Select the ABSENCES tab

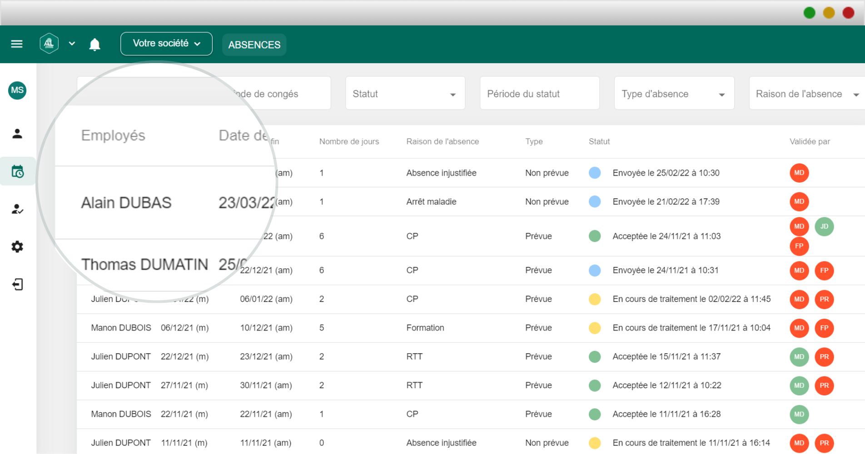coord(254,44)
